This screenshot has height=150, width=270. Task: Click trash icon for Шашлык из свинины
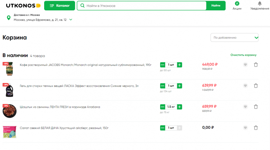(x=256, y=107)
